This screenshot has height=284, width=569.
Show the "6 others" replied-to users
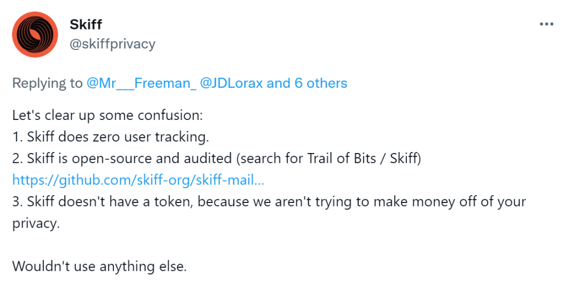pyautogui.click(x=320, y=83)
